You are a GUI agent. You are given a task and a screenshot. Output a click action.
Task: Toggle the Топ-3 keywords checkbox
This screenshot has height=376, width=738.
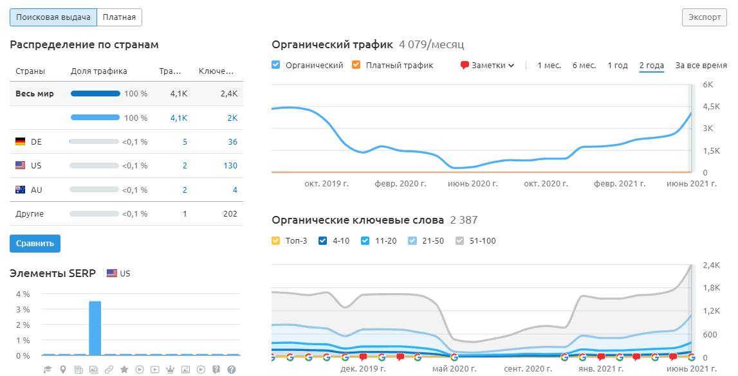(276, 241)
